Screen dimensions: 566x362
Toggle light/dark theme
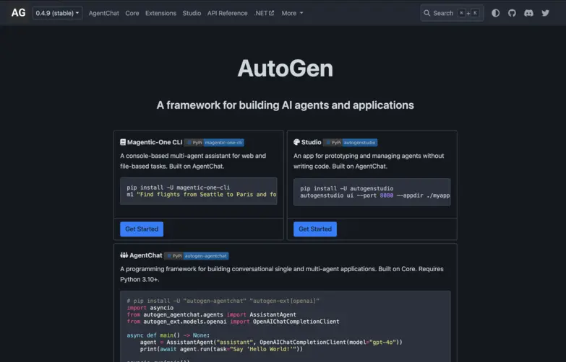[x=496, y=13]
